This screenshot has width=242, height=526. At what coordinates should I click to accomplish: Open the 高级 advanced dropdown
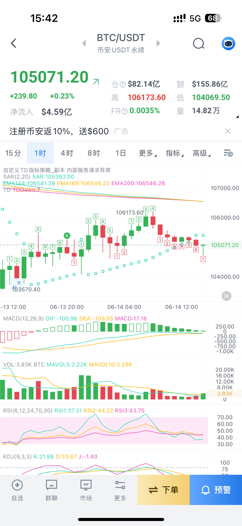coord(201,153)
